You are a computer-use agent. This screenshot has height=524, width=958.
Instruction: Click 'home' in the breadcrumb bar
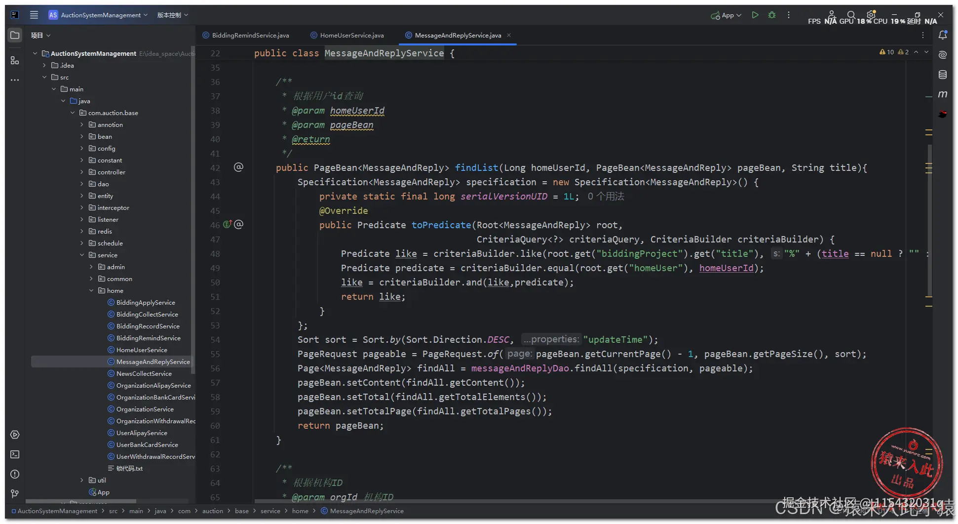[x=300, y=511]
